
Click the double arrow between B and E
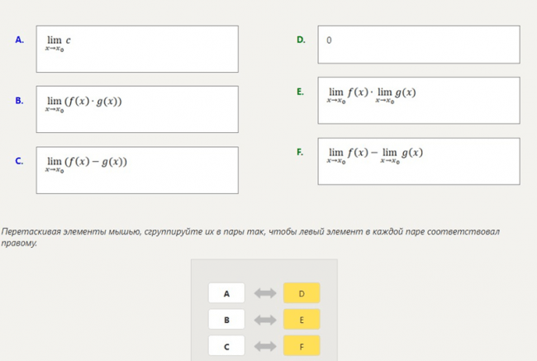(x=265, y=320)
